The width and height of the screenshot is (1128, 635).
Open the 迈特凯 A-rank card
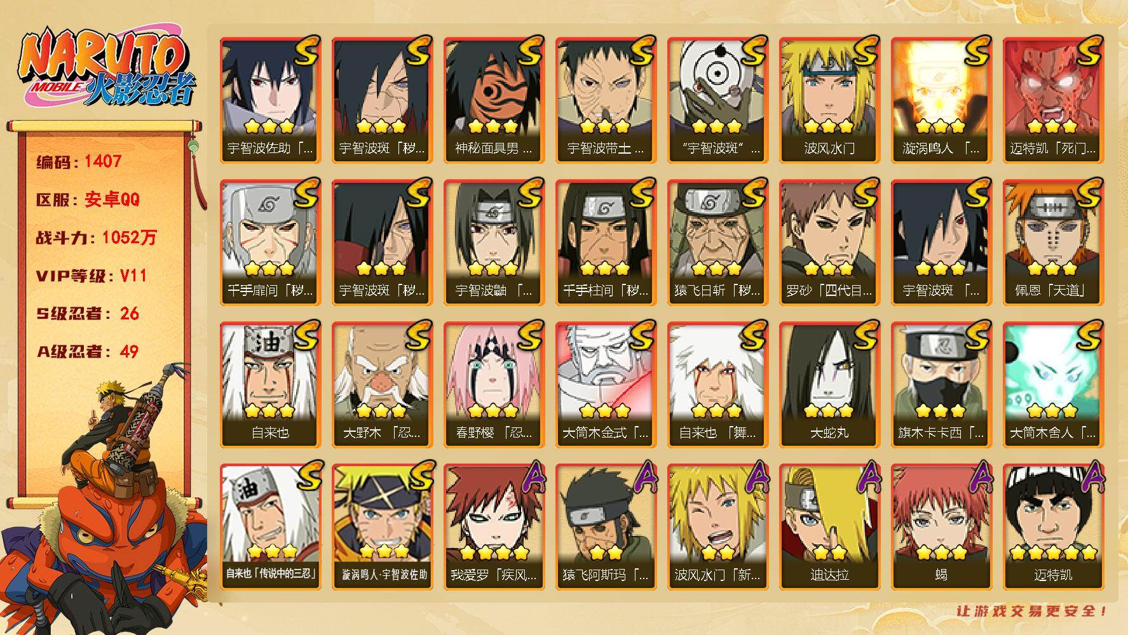(1053, 527)
